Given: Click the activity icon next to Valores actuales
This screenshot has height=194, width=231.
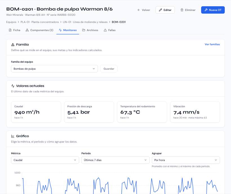Looking at the screenshot, I should pyautogui.click(x=13, y=86).
